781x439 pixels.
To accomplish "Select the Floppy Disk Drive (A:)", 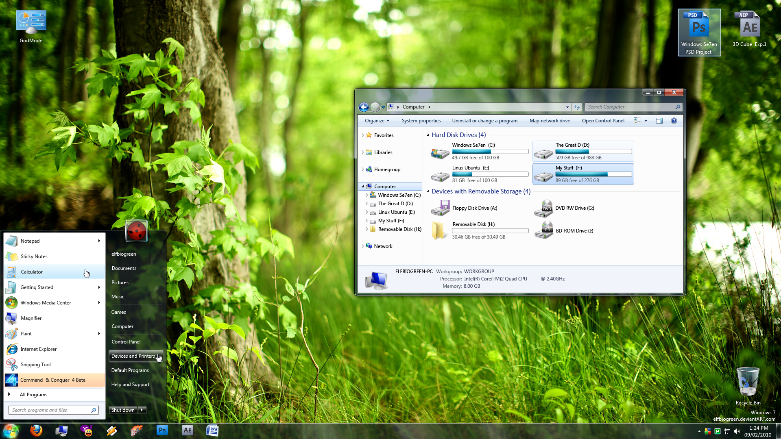I will point(464,208).
